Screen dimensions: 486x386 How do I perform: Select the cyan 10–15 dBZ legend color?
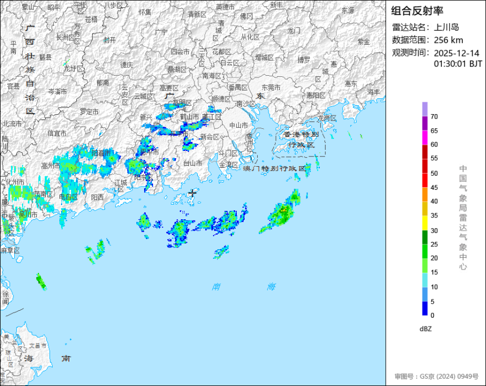(x=424, y=280)
